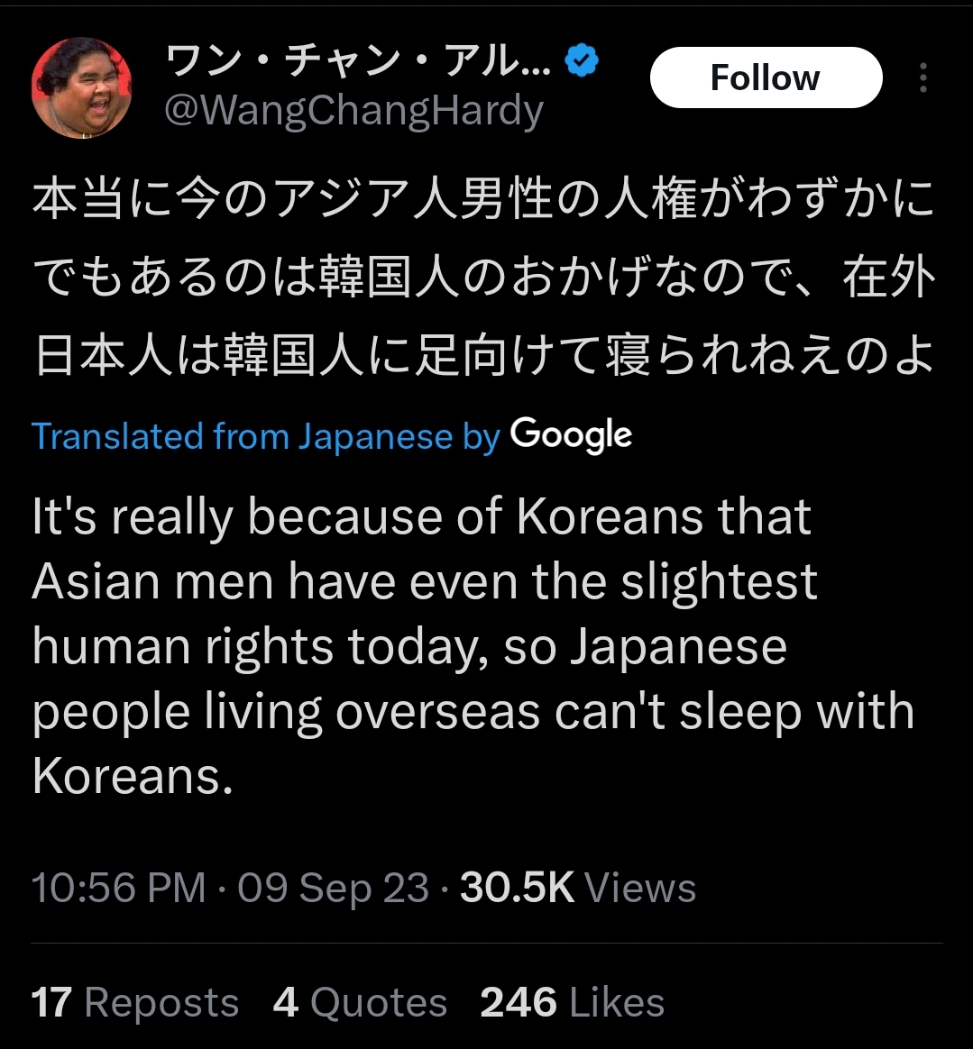The width and height of the screenshot is (973, 1049).
Task: Click the first line of Japanese tweet text
Action: pos(483,201)
